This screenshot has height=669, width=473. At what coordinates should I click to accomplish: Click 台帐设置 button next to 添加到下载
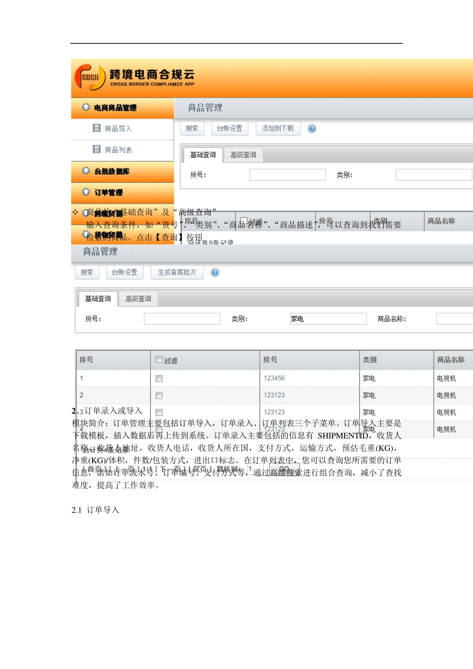(230, 128)
